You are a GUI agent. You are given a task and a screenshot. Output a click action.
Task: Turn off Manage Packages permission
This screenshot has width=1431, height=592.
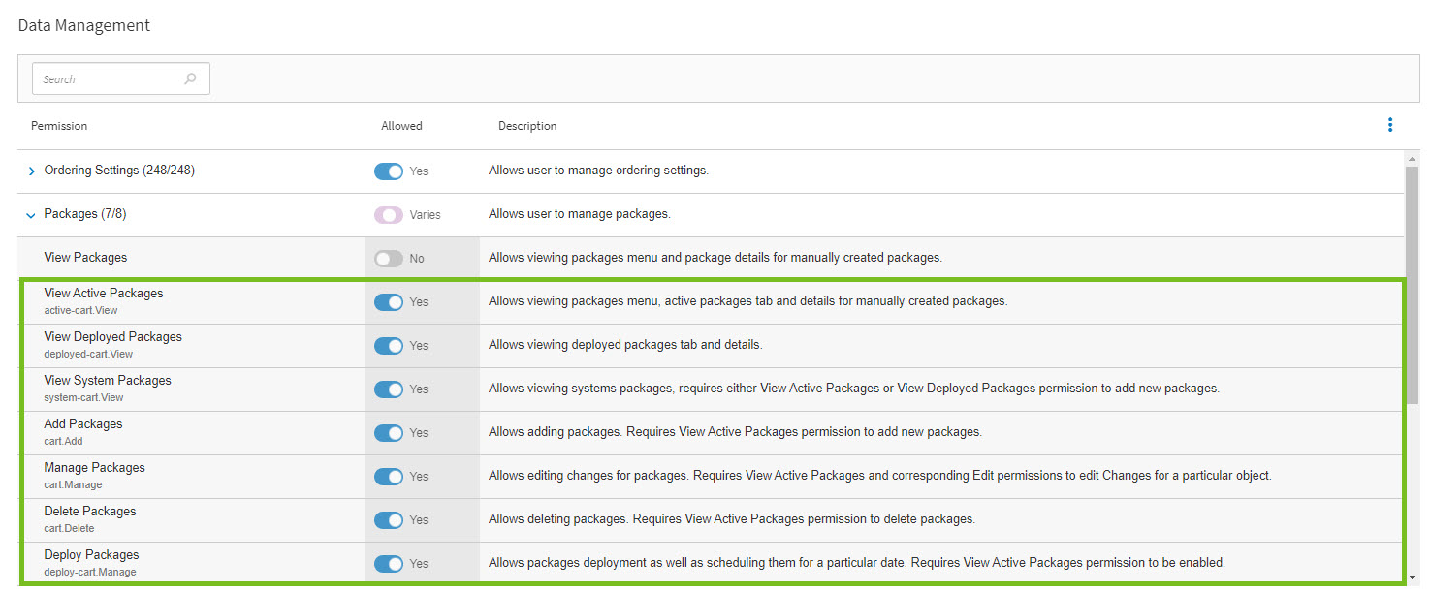[x=389, y=476]
